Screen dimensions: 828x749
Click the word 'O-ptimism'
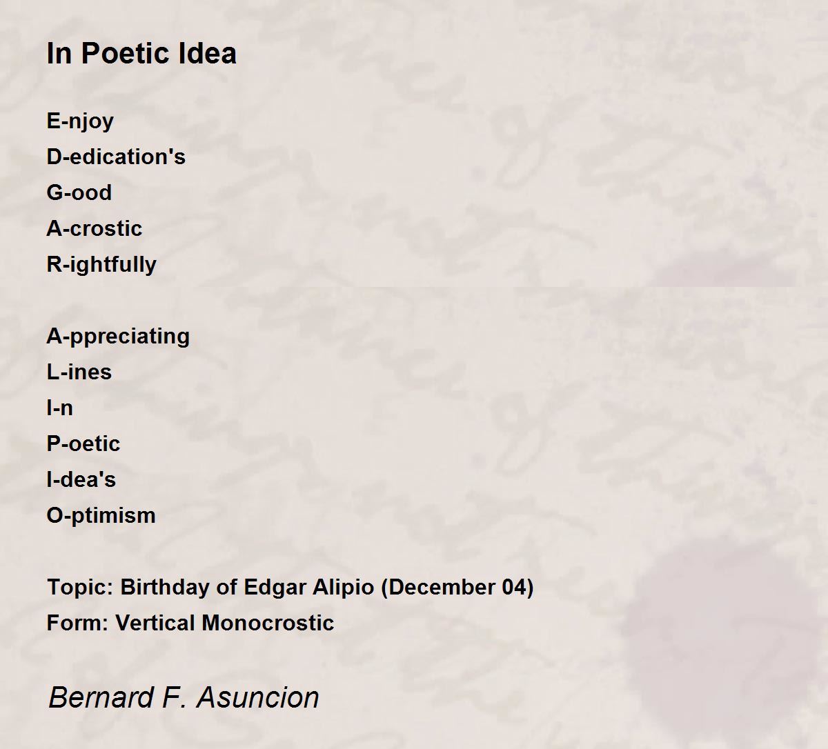pyautogui.click(x=101, y=516)
